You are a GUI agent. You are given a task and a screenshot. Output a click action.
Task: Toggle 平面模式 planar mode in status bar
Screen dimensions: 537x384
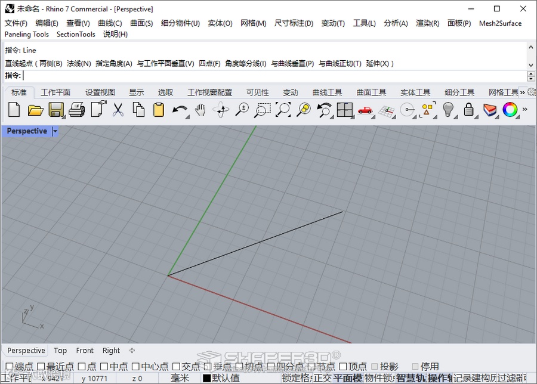click(x=348, y=378)
